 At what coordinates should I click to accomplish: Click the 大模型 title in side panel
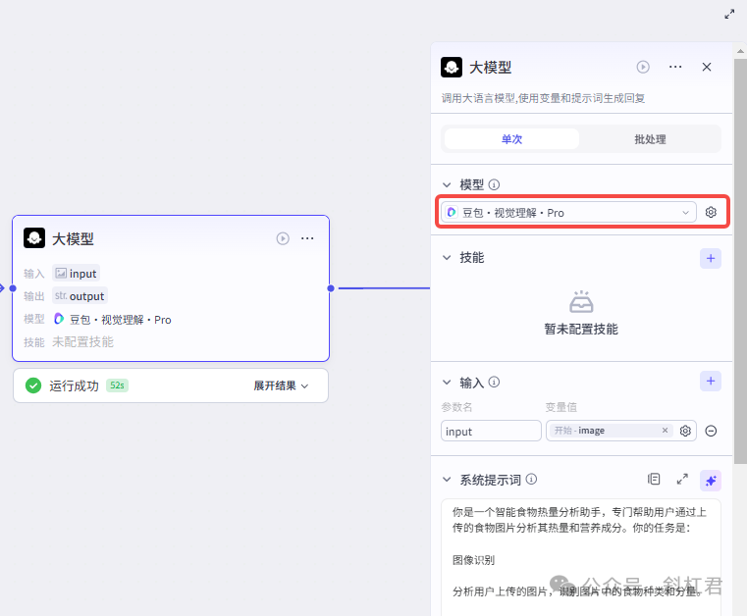click(x=491, y=67)
